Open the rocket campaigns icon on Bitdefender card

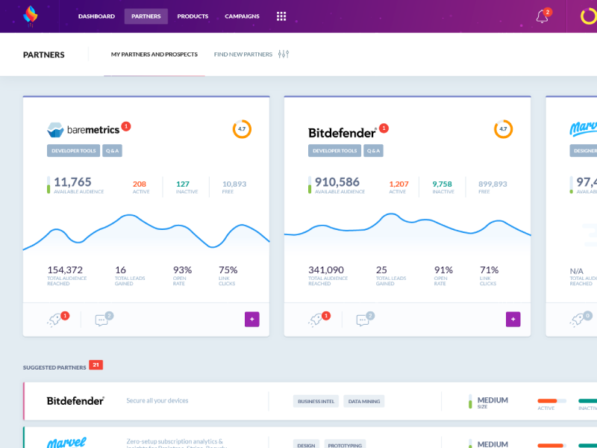click(316, 320)
